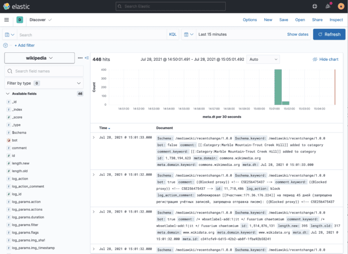Open the user profile avatar
This screenshot has height=254, width=348.
[341, 6]
